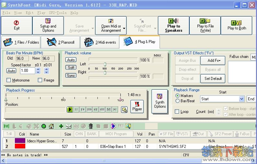
Task: Click the magnifier search icon in track toolbar
Action: (x=128, y=126)
